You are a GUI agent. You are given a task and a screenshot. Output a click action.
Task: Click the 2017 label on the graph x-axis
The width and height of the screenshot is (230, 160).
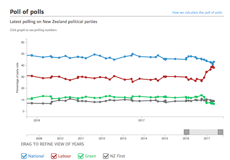pos(141,121)
